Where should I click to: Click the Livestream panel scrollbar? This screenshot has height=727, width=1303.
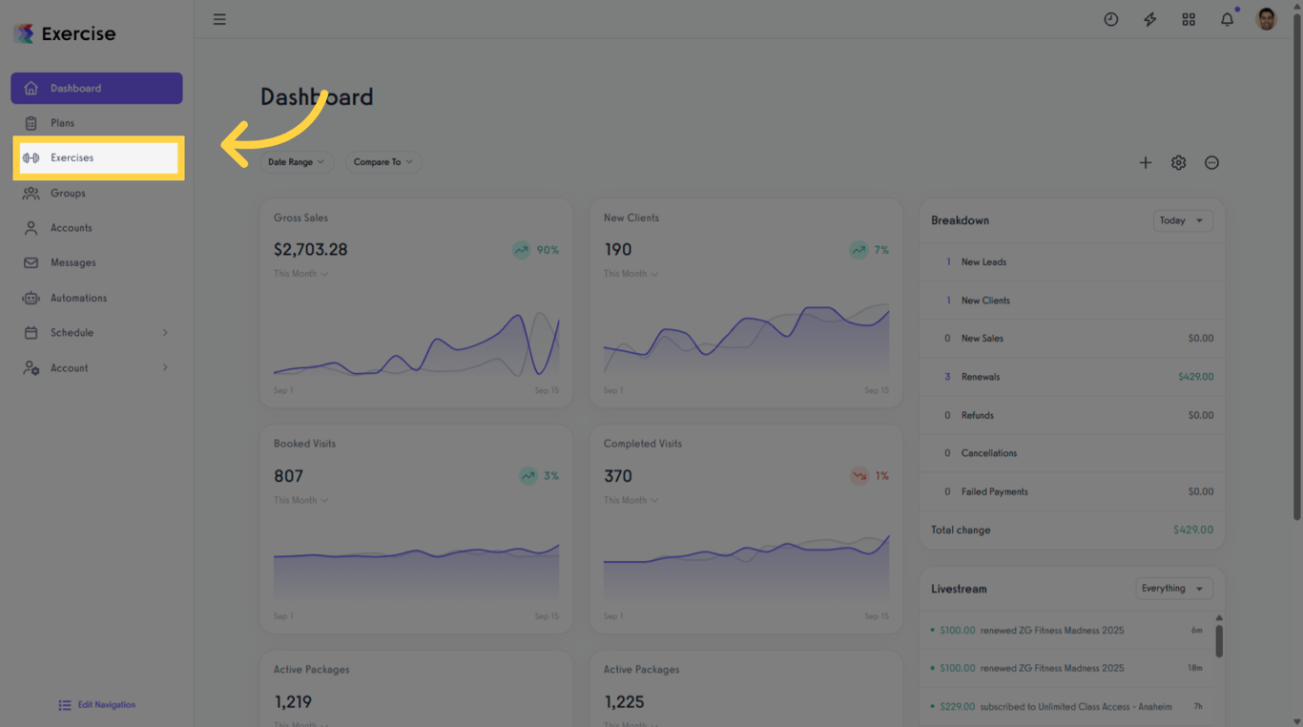tap(1219, 639)
